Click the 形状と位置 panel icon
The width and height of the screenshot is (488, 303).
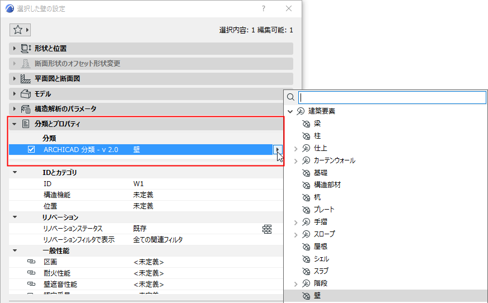(26, 49)
